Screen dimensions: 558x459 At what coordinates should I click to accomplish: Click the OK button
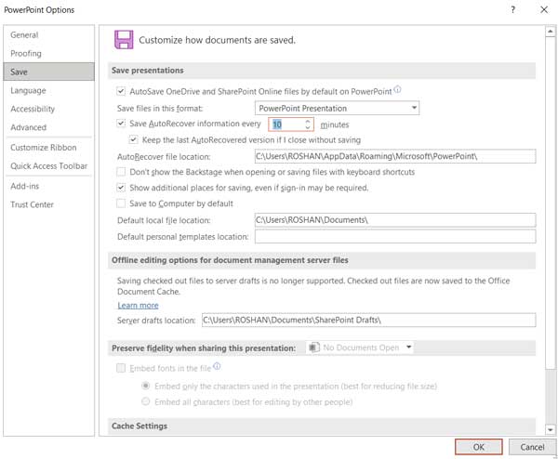479,447
